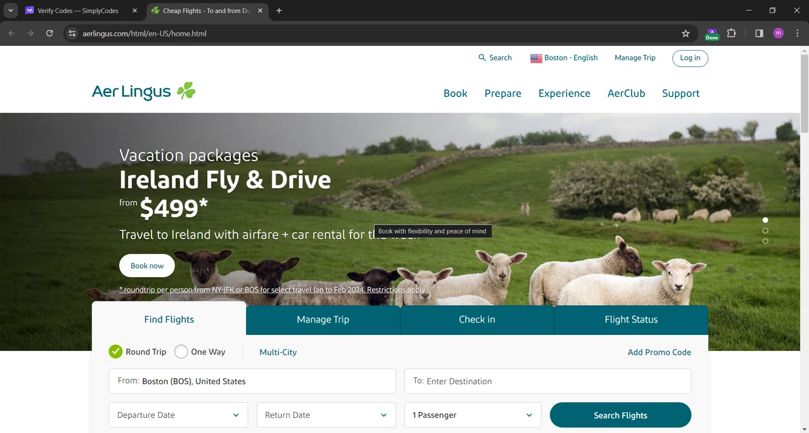Show the second carousel slide
The height and width of the screenshot is (433, 809).
click(765, 231)
